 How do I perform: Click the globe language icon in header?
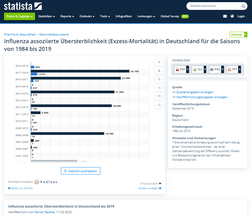coord(232,16)
